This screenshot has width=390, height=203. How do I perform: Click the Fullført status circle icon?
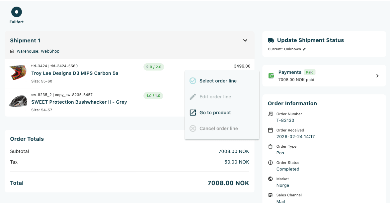[x=17, y=12]
